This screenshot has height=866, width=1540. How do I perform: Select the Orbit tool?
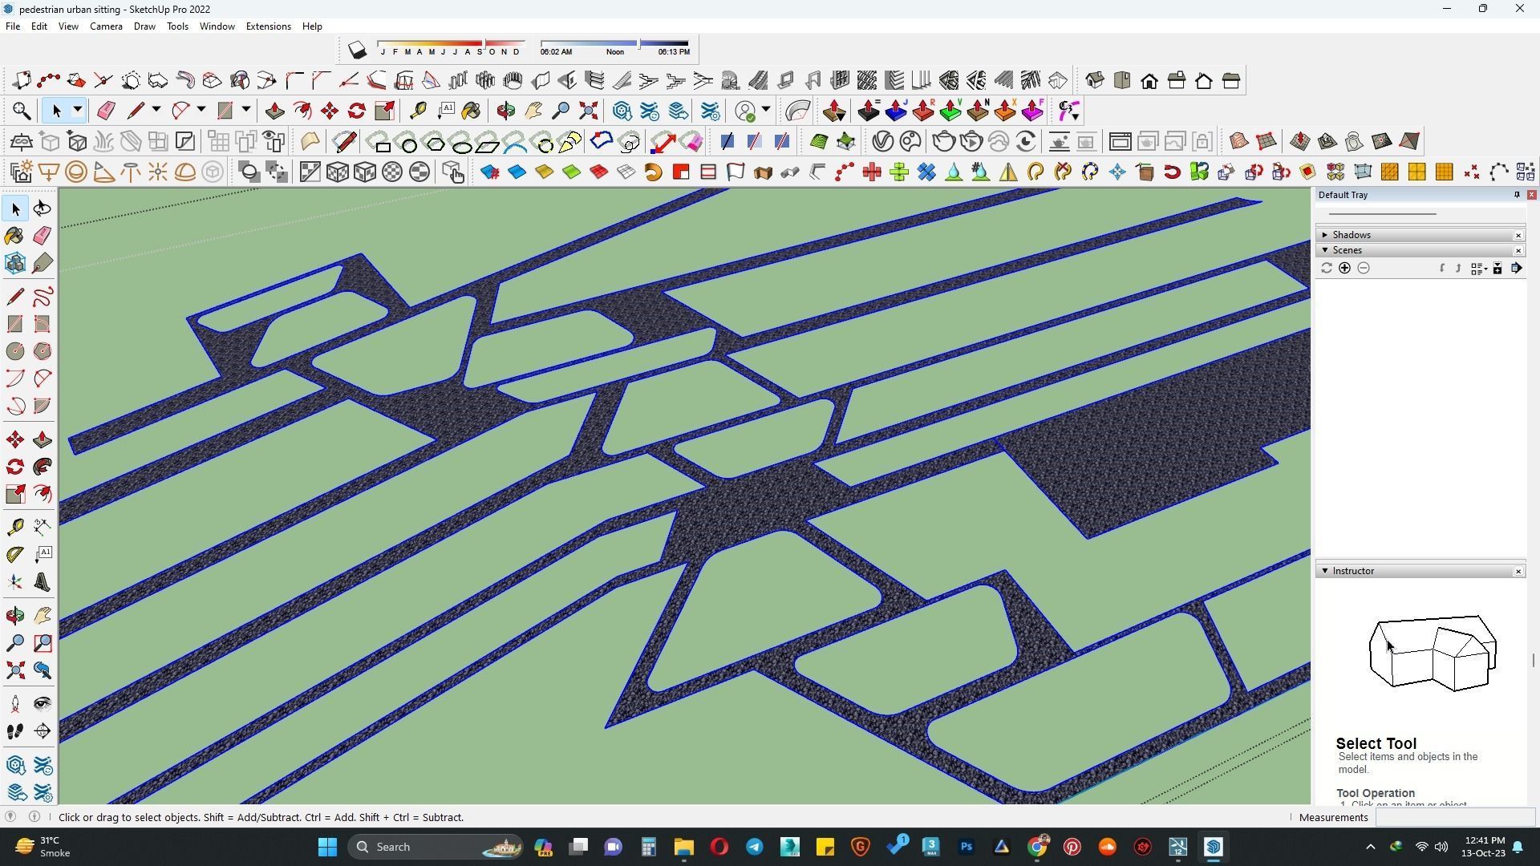(x=14, y=616)
